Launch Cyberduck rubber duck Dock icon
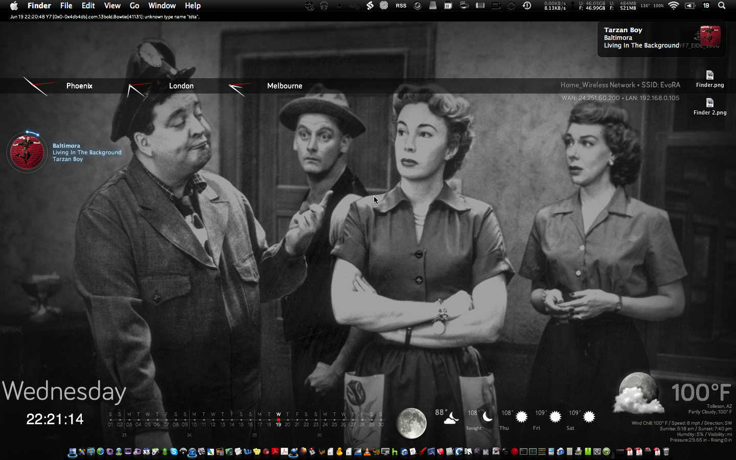 pyautogui.click(x=339, y=451)
